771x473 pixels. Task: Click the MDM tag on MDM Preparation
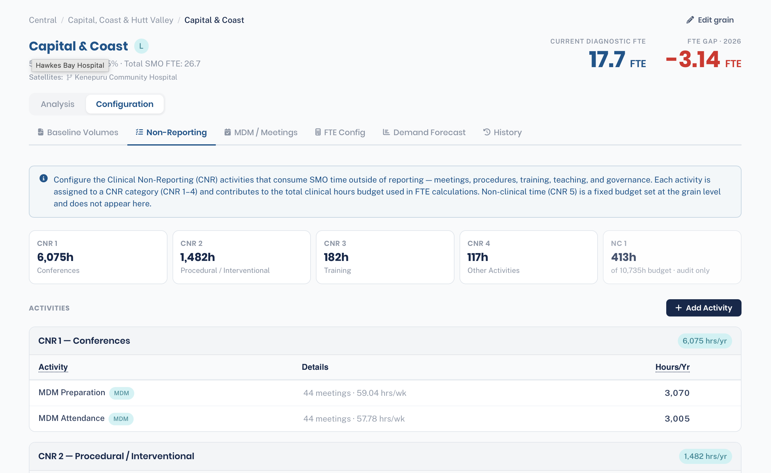[x=121, y=393]
